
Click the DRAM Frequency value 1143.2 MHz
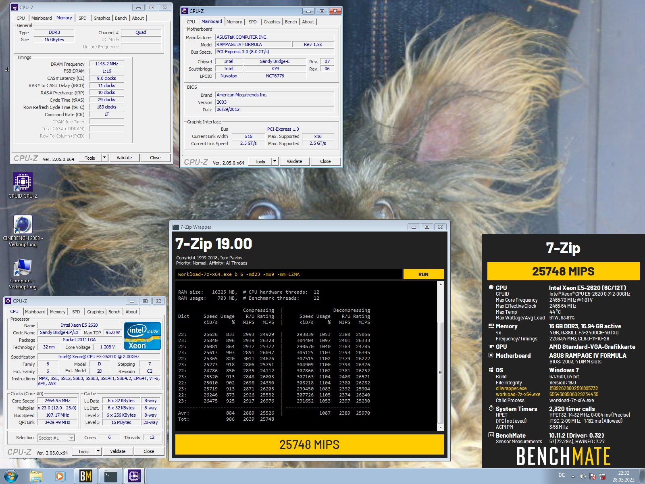(106, 64)
